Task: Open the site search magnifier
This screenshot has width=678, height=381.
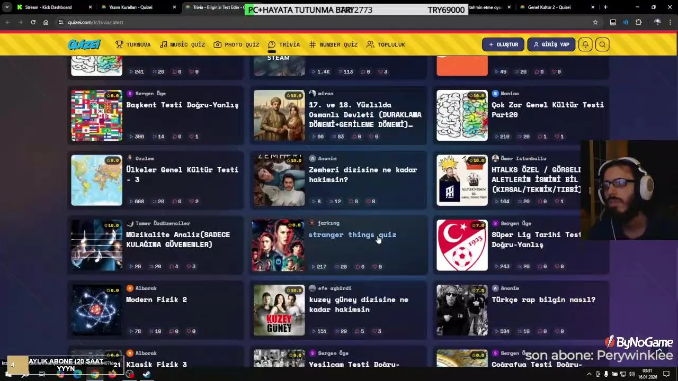Action: (x=602, y=44)
